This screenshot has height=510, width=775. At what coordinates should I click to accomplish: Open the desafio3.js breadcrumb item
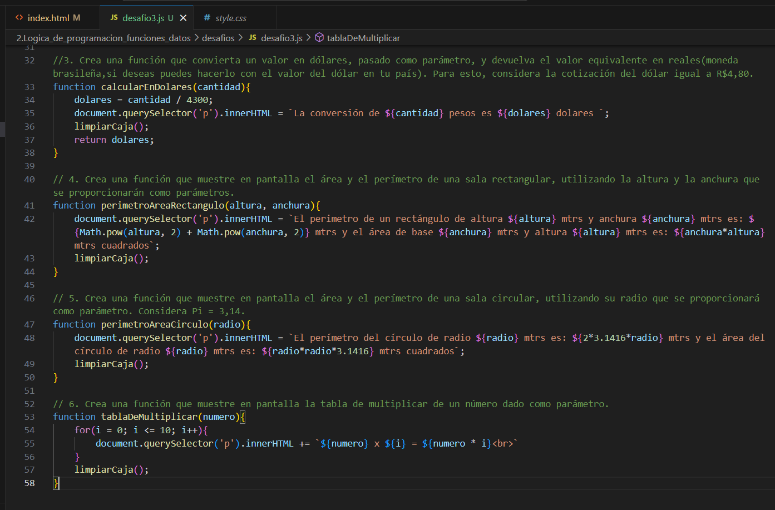(x=282, y=38)
